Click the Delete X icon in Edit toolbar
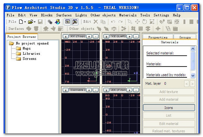 click(96, 22)
